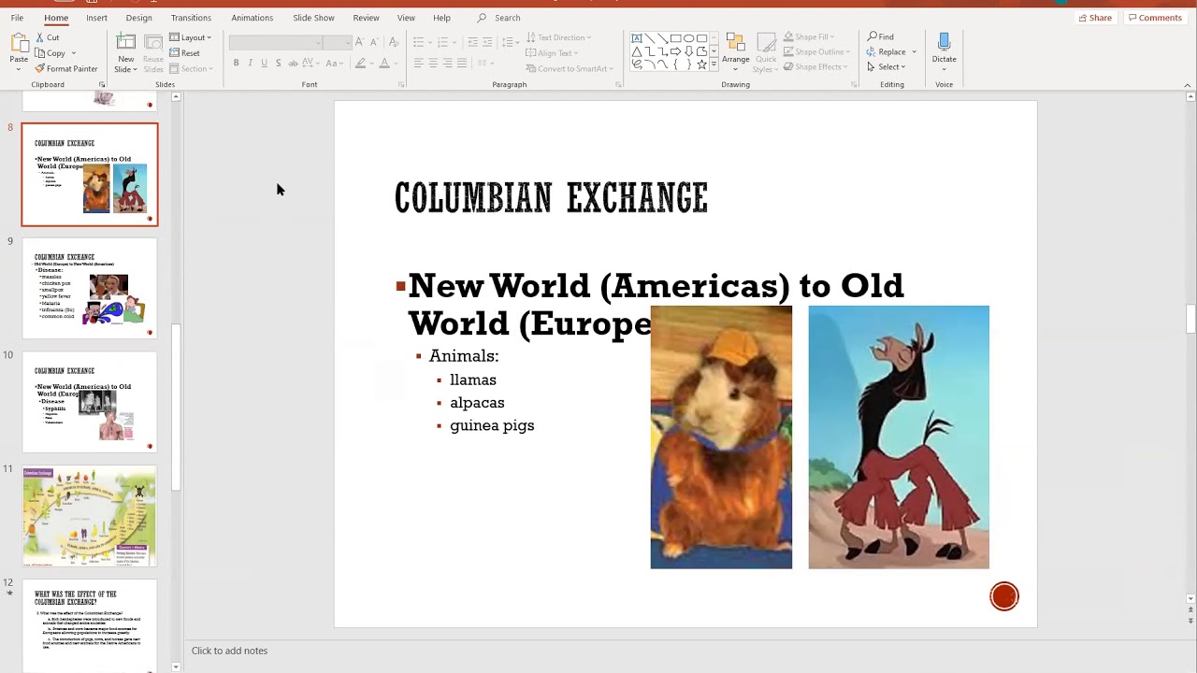Click the llama picture on the slide

(x=899, y=437)
